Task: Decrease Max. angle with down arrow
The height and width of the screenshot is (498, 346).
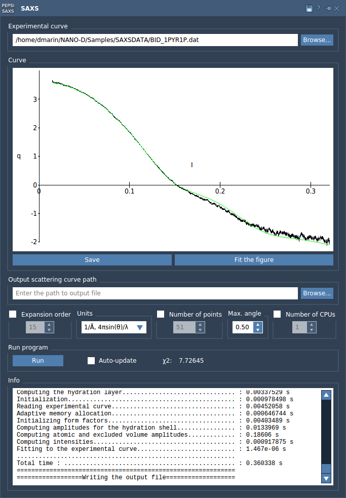Action: (x=258, y=330)
